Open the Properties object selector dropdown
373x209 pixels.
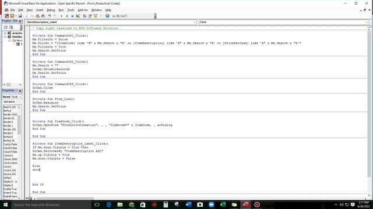[20, 97]
